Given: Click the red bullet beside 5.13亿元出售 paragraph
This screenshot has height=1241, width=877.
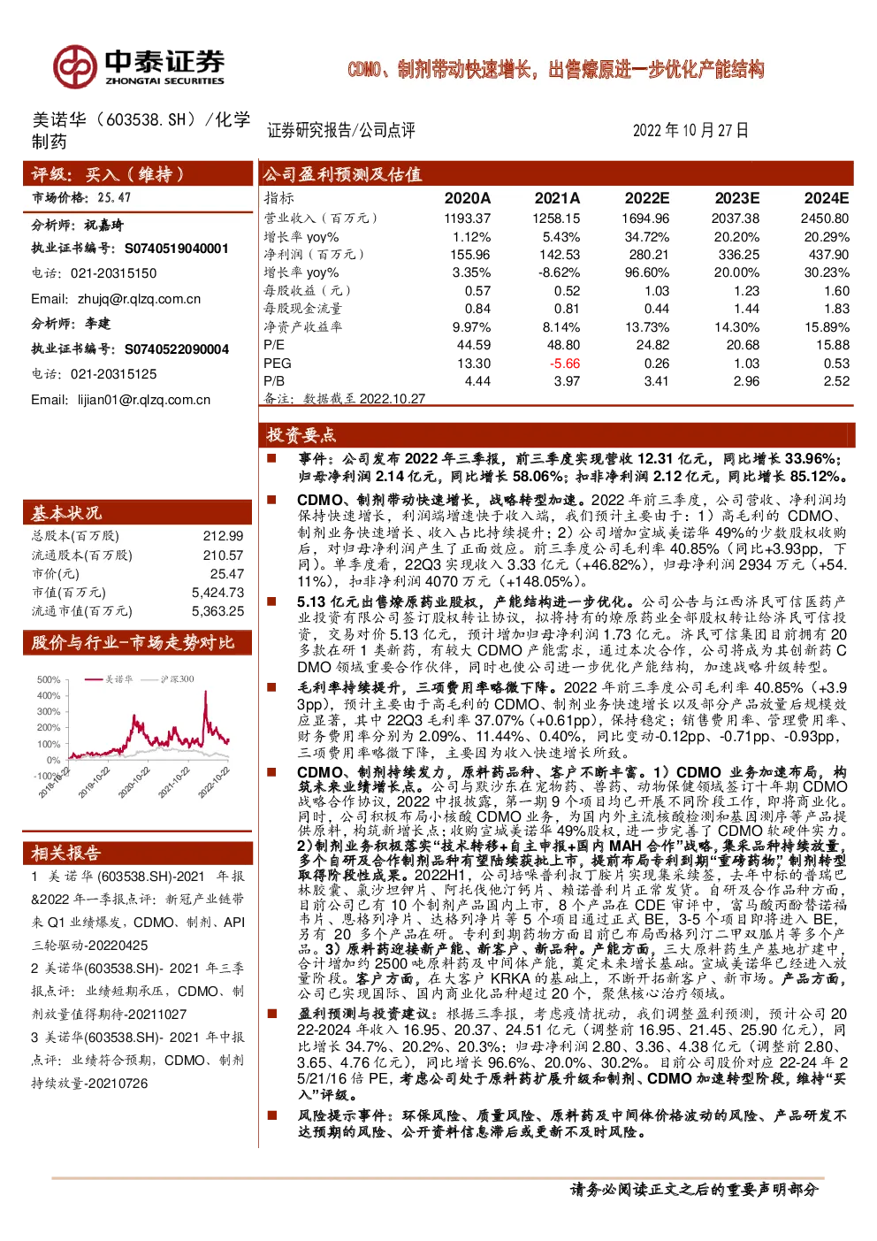Looking at the screenshot, I should [x=271, y=601].
